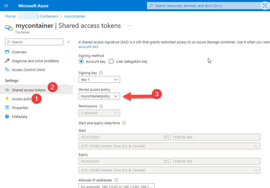Click the magnifier icon in sidebar search
Screen dimensions: 270x188
point(9,42)
